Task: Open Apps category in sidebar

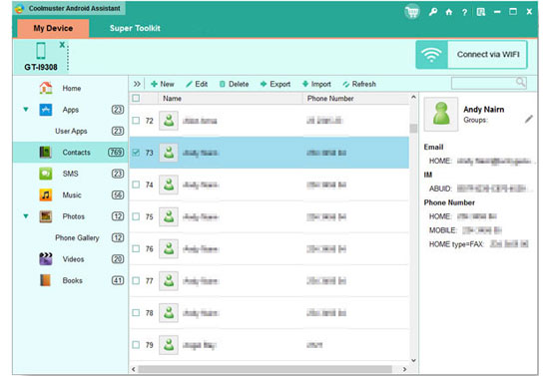Action: coord(71,110)
